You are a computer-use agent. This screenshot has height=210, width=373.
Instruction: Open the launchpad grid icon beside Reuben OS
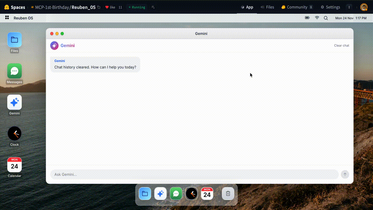tap(7, 18)
